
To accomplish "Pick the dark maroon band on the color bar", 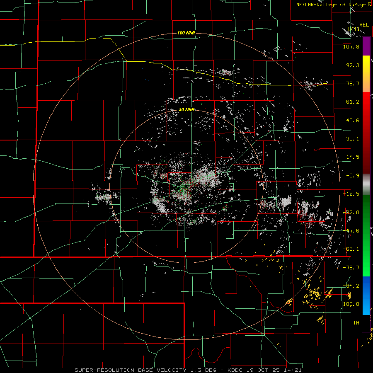I will pyautogui.click(x=366, y=164).
